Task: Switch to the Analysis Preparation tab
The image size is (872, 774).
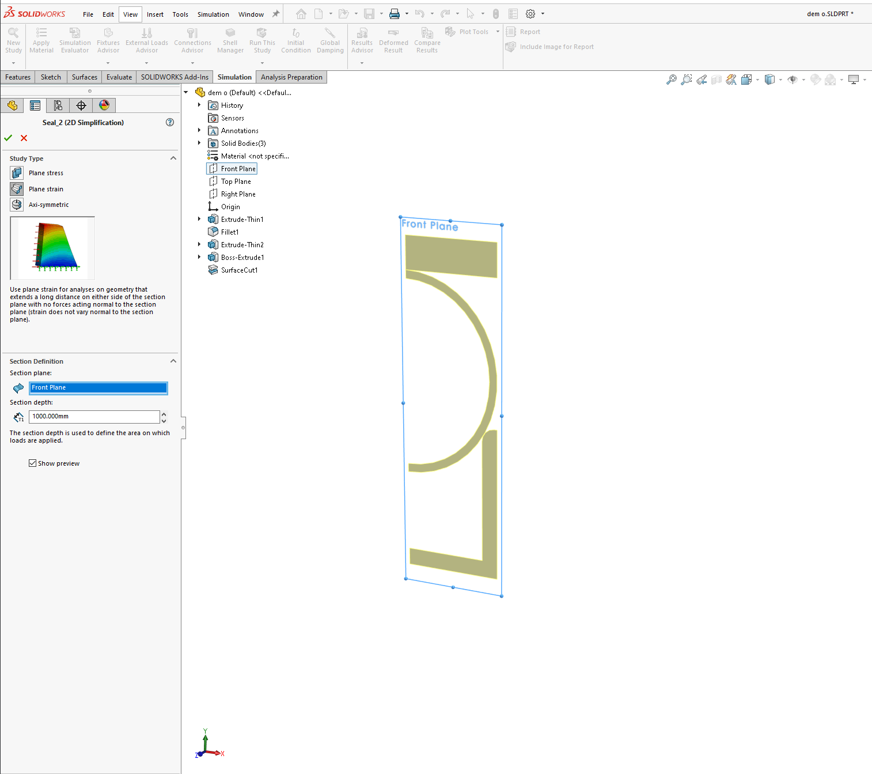Action: [291, 77]
